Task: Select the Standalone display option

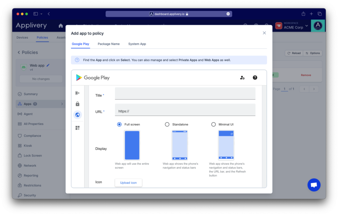Action: coord(167,125)
